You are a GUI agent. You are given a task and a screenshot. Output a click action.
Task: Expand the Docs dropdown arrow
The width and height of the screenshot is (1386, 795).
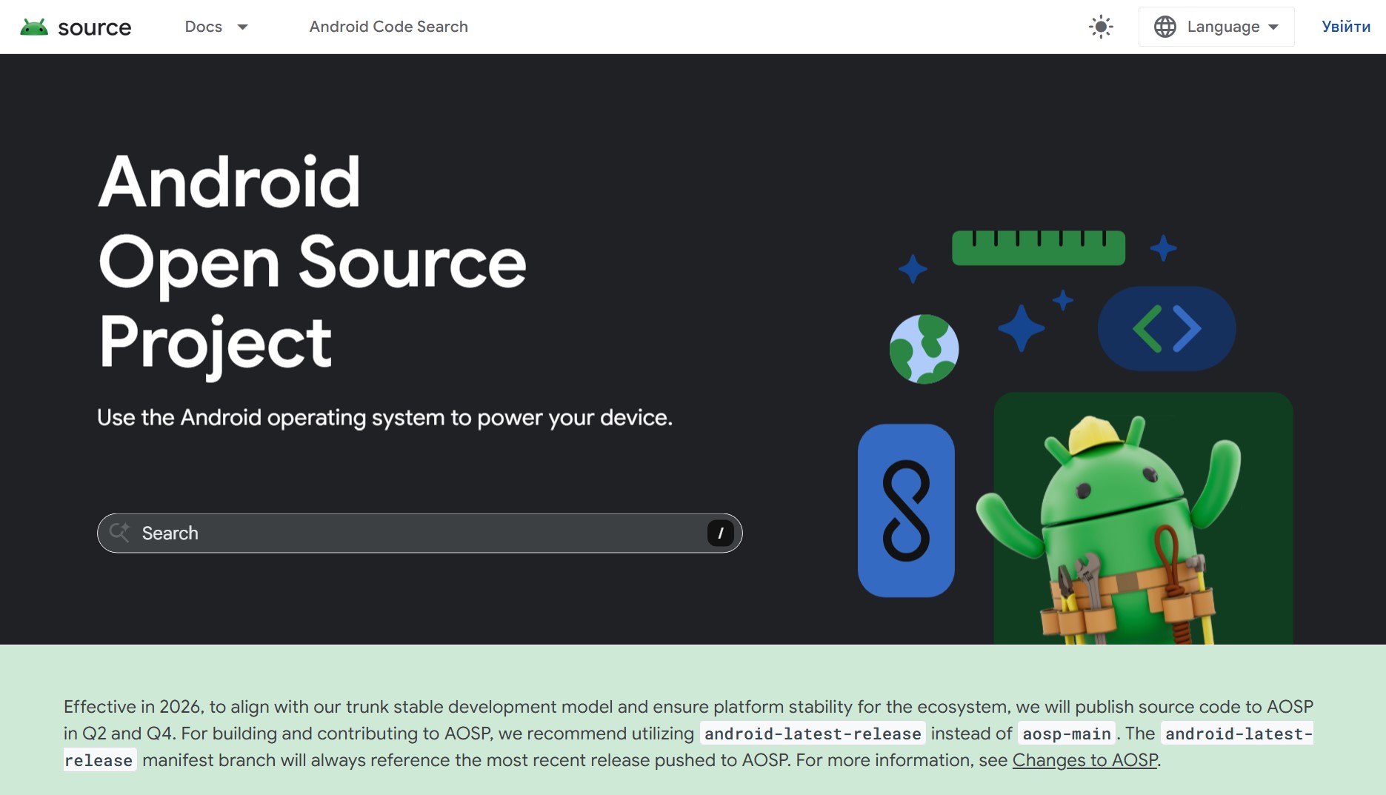[242, 27]
